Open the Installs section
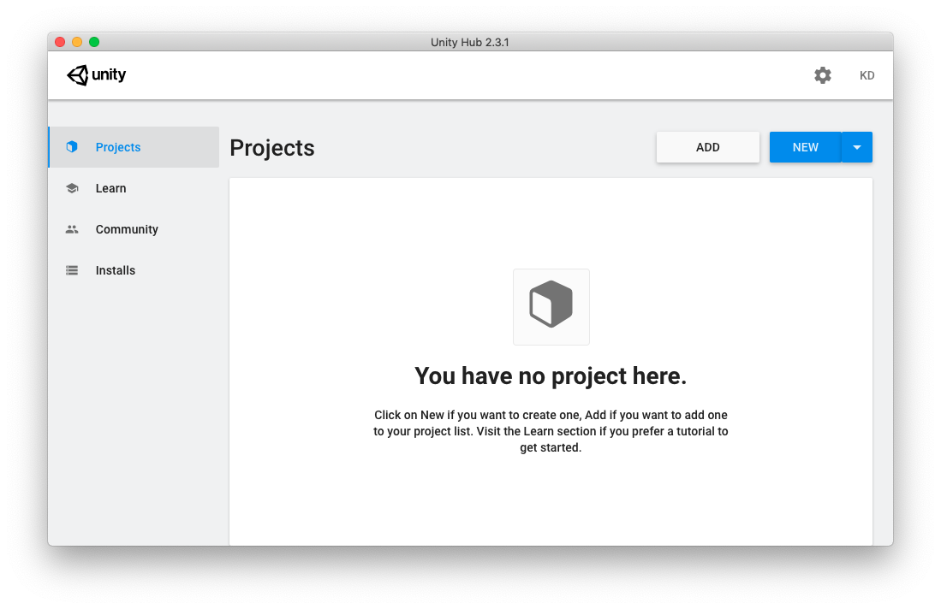 116,270
